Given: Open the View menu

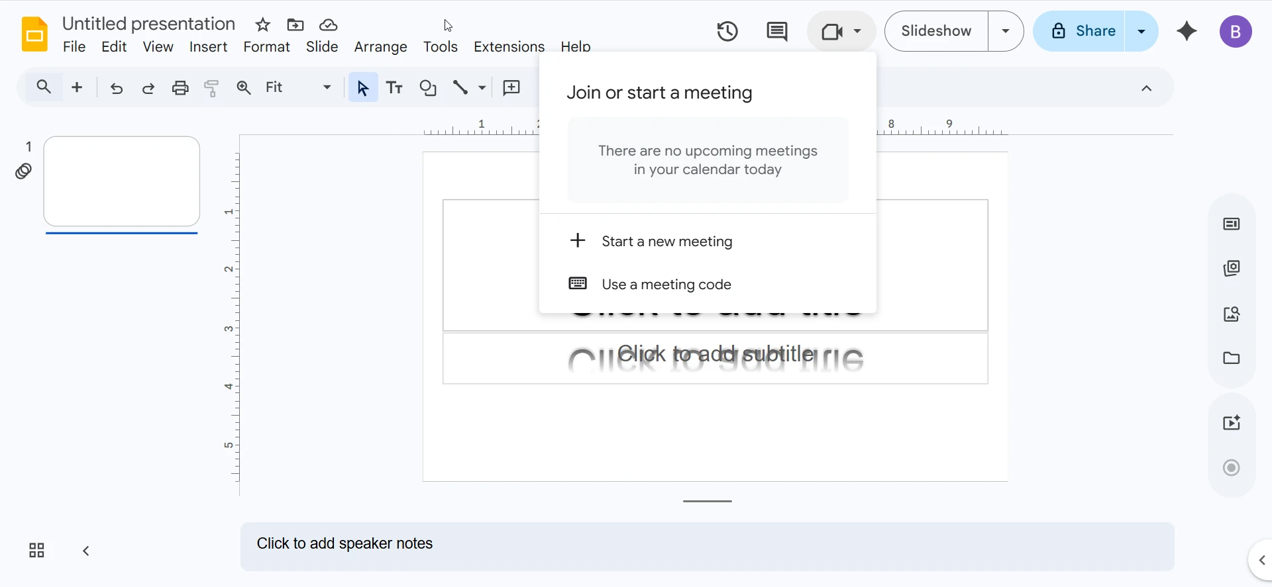Looking at the screenshot, I should pyautogui.click(x=158, y=47).
